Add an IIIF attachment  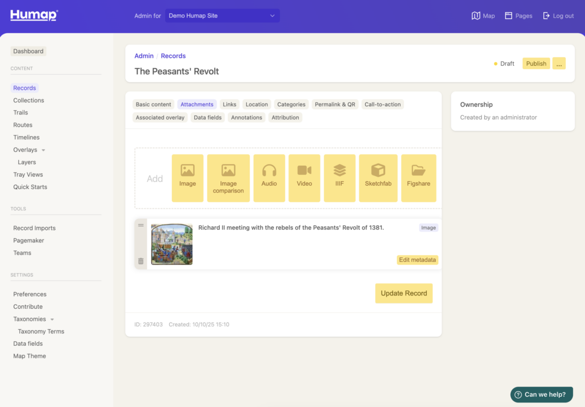coord(339,178)
